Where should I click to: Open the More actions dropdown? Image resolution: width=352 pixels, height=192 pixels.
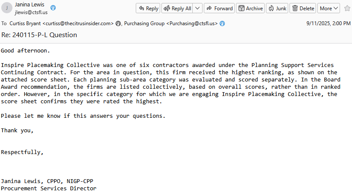click(x=328, y=8)
